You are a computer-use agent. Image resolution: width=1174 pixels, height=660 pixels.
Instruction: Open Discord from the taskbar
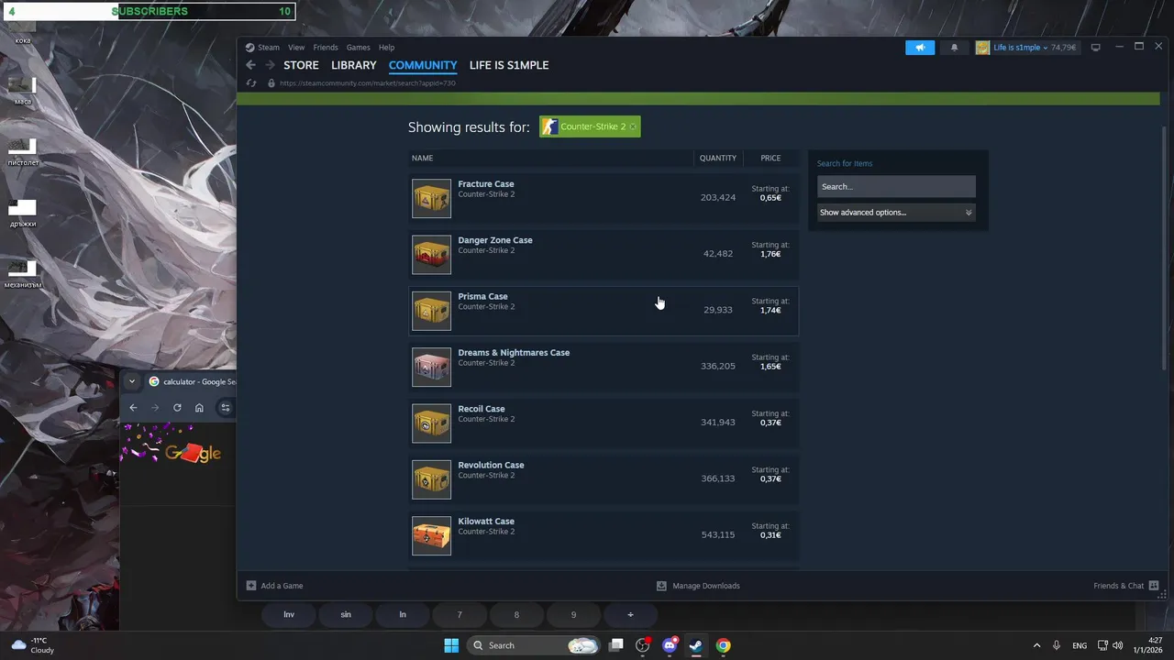click(670, 645)
